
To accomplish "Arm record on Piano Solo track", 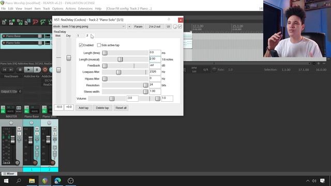I will [x=4, y=43].
